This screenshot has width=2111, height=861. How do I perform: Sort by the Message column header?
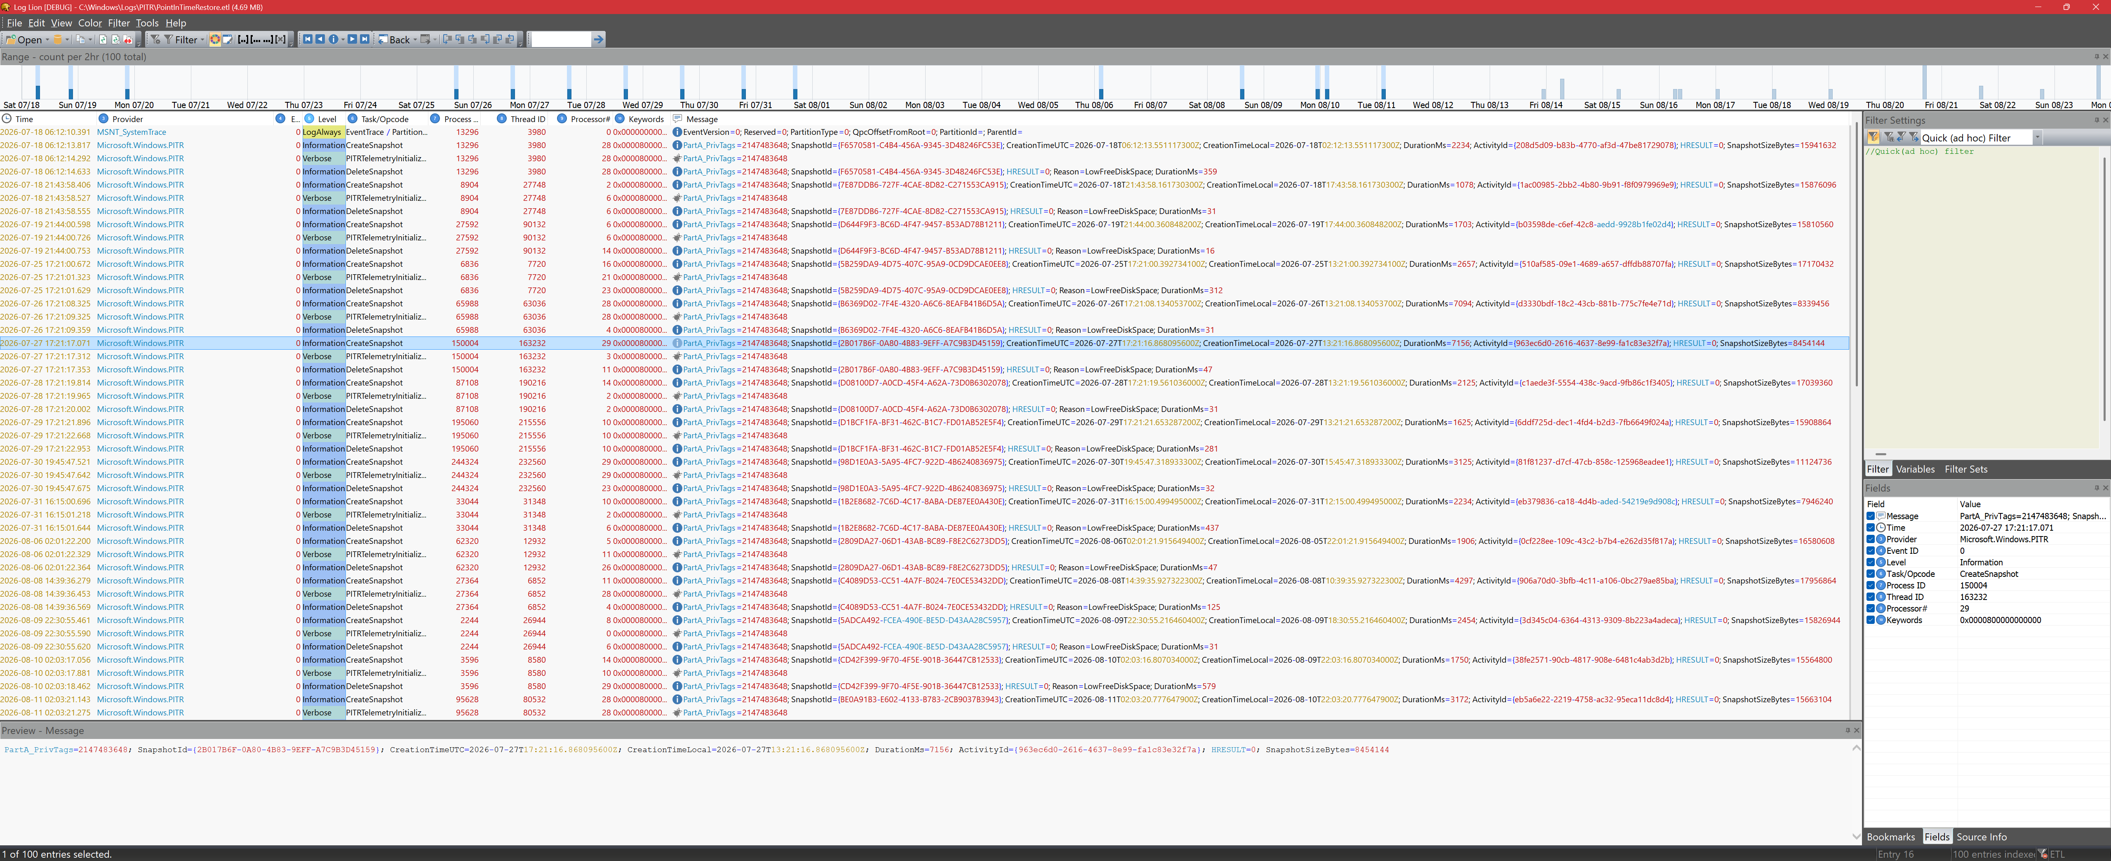(x=701, y=119)
